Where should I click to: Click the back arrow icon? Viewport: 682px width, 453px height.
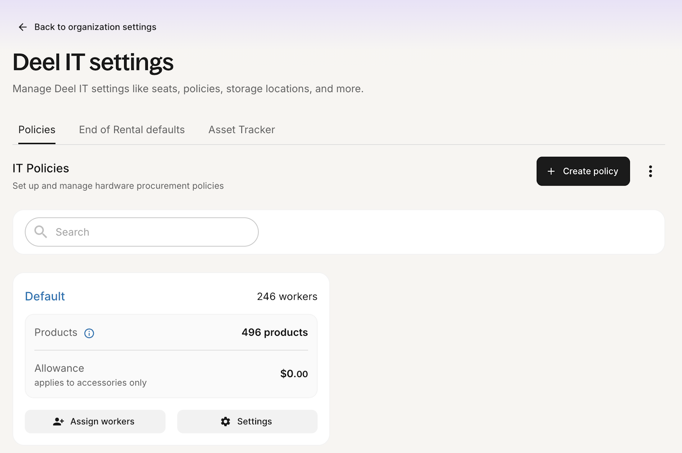click(23, 27)
